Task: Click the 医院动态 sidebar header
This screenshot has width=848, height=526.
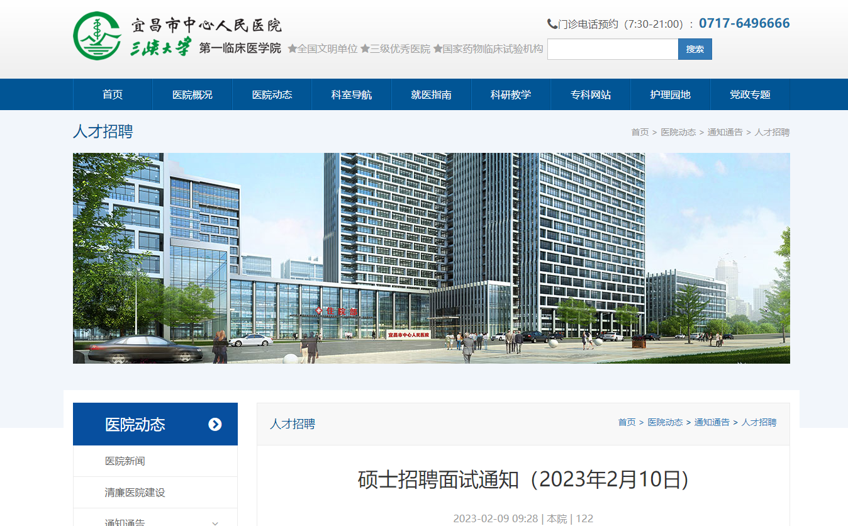Action: tap(155, 424)
